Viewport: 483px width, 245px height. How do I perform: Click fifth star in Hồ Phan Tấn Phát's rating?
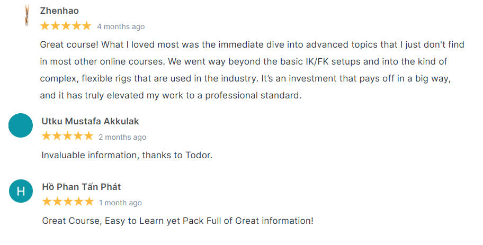[88, 202]
